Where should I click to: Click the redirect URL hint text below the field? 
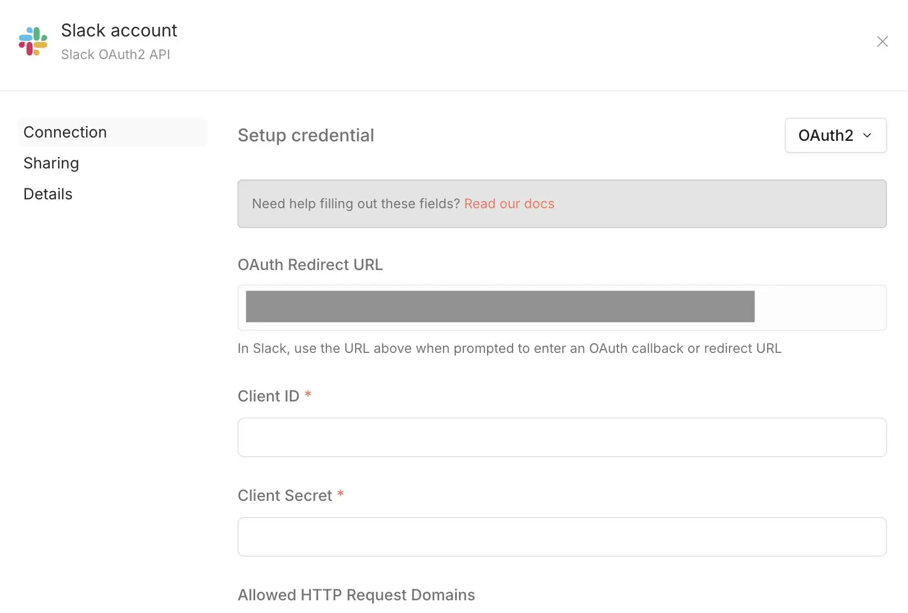(x=509, y=348)
